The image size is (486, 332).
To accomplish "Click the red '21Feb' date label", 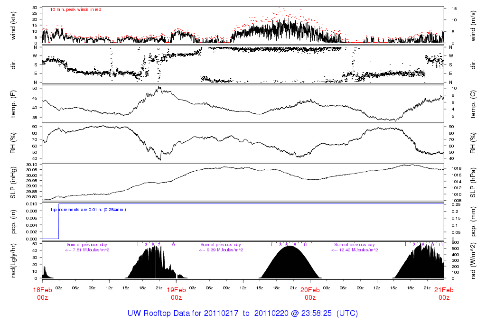I will tap(444, 290).
